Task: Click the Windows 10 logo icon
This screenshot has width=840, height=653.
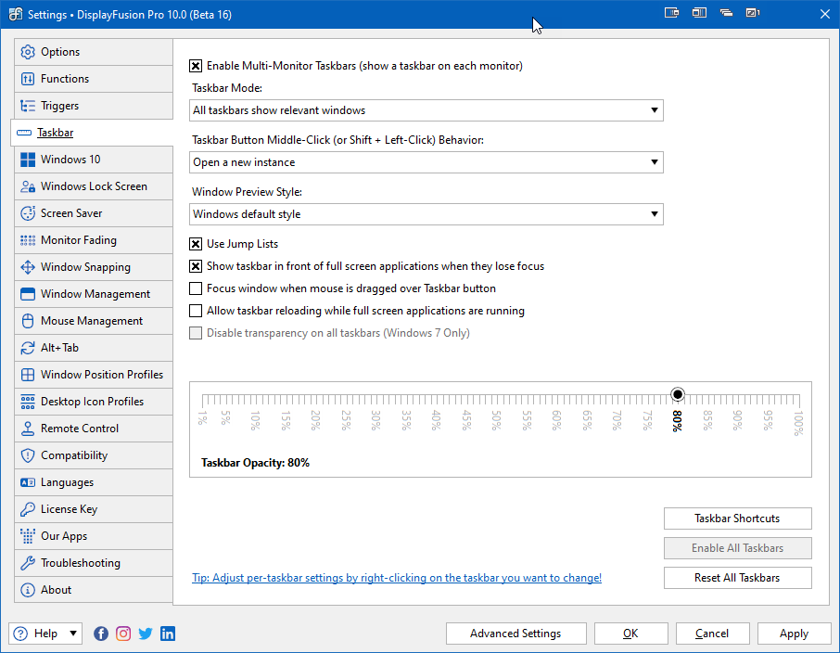Action: click(x=27, y=160)
